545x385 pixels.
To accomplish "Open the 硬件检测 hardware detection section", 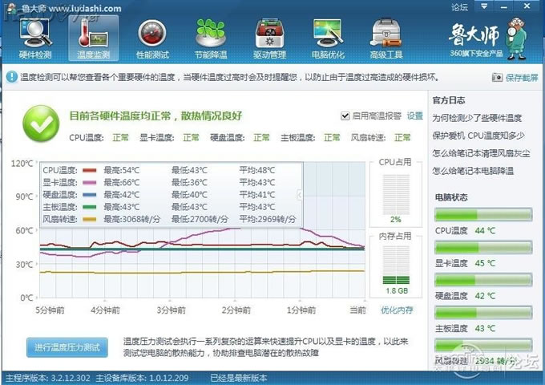I will 34,38.
